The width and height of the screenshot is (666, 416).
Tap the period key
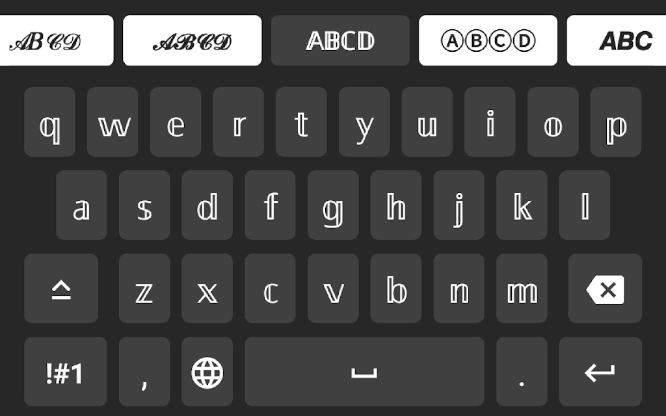point(522,371)
